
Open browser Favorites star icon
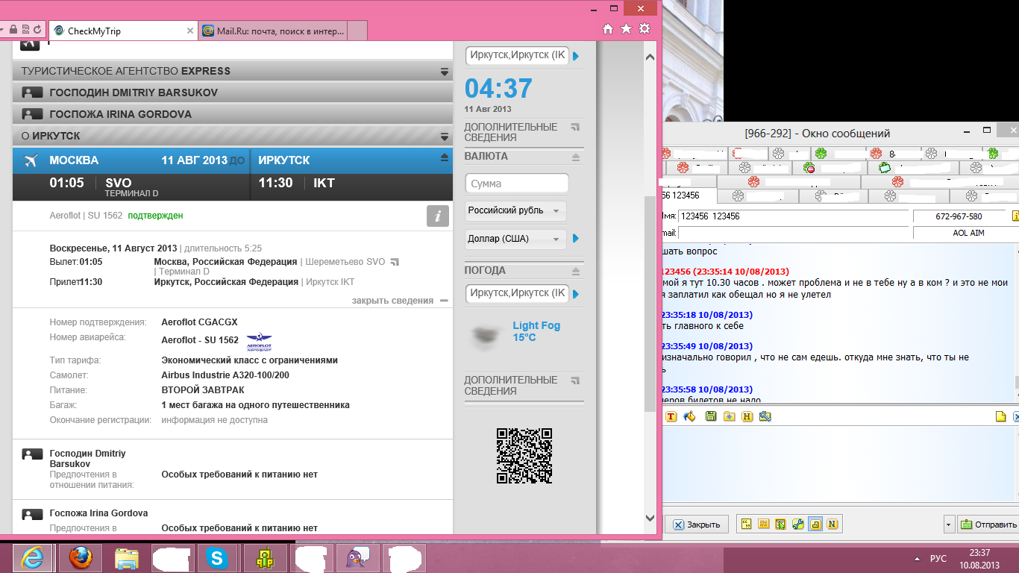626,28
